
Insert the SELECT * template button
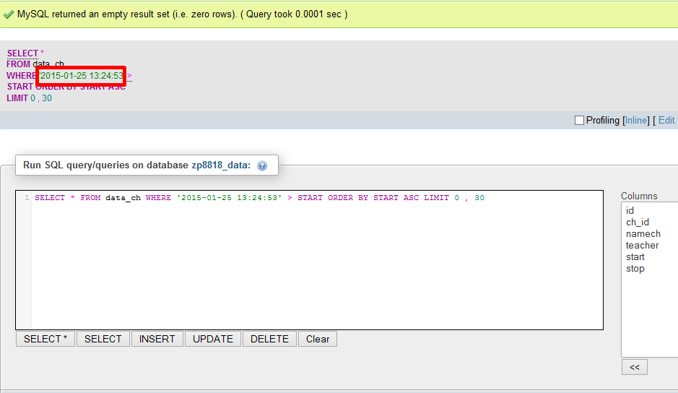[45, 339]
